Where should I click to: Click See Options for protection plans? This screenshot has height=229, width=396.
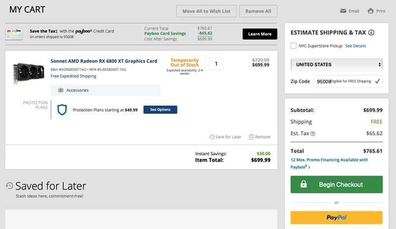coord(160,110)
